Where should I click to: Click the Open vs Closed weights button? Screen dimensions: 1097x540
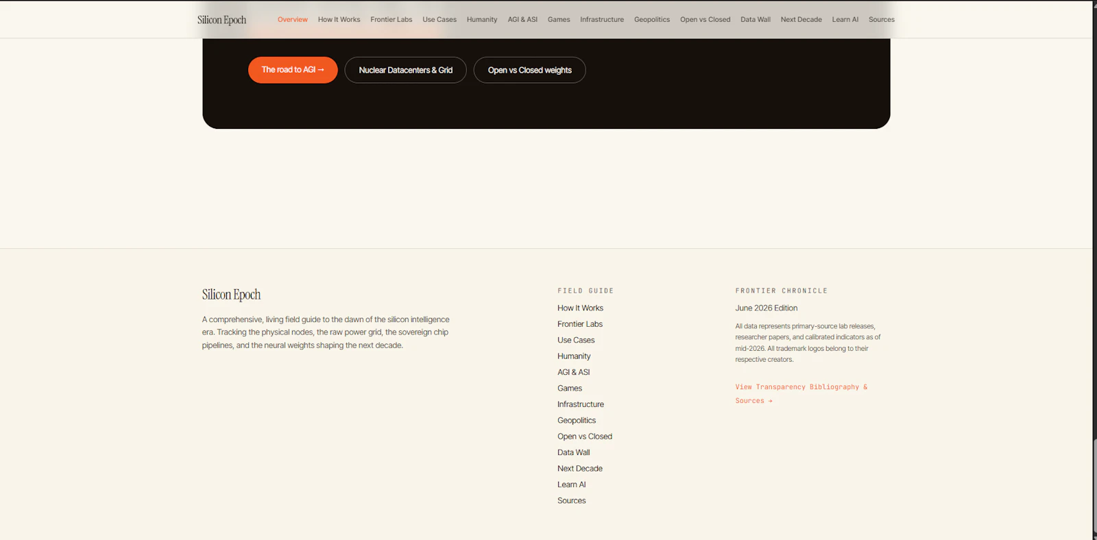point(529,70)
